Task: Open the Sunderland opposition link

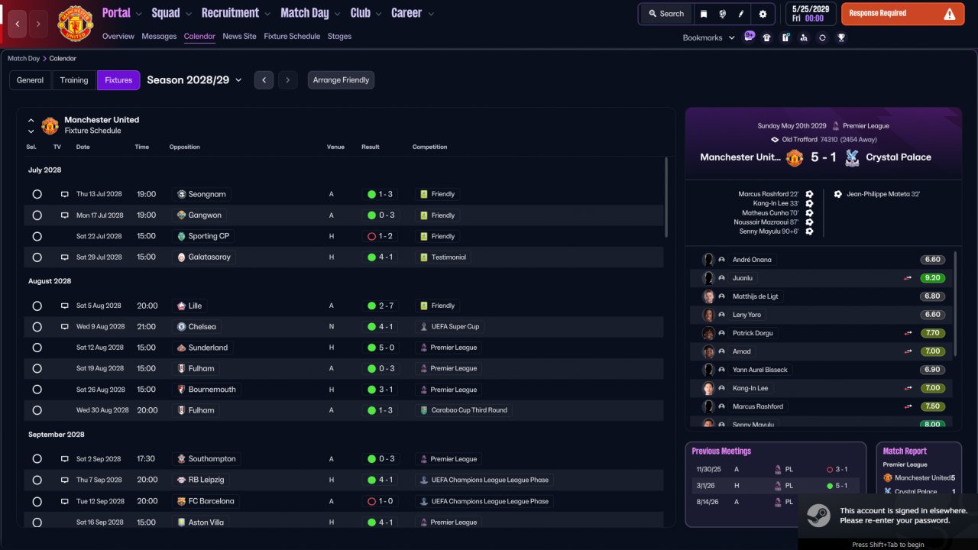Action: click(203, 348)
